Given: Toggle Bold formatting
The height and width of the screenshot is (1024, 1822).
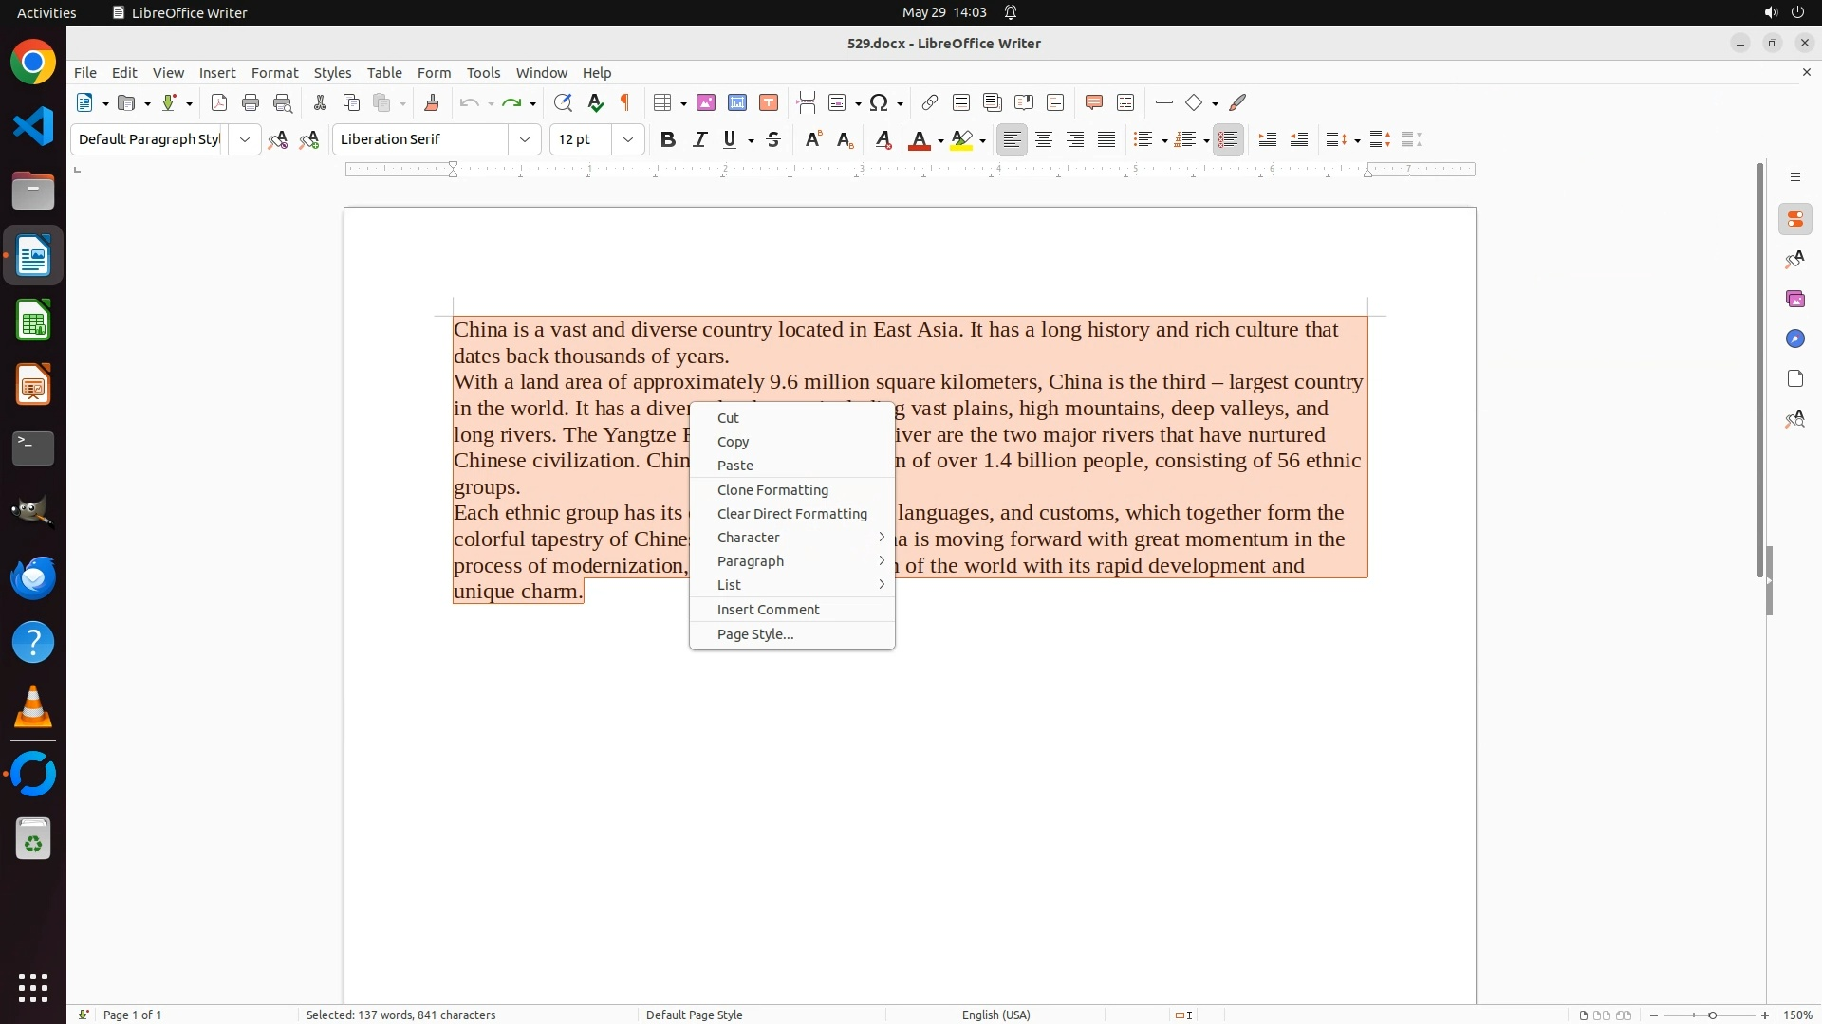Looking at the screenshot, I should pyautogui.click(x=668, y=139).
